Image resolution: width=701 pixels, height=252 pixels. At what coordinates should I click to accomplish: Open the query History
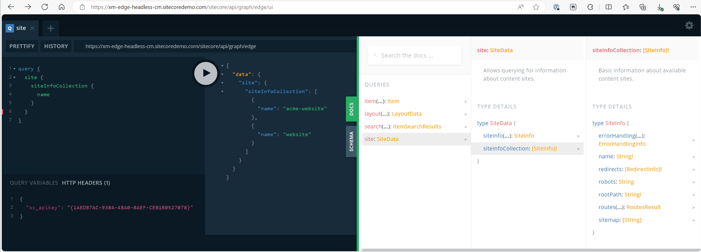(56, 46)
